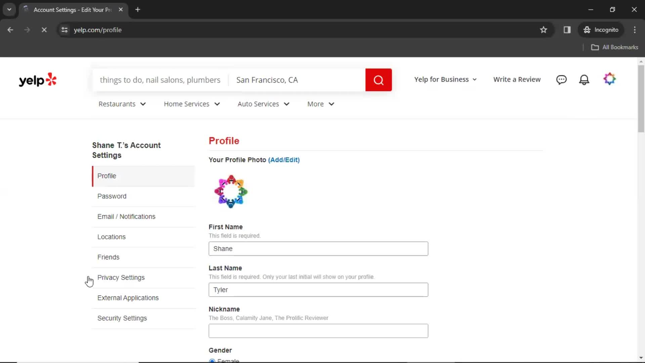Open the All Bookmarks folder
Screen dimensions: 645x363
coord(615,47)
